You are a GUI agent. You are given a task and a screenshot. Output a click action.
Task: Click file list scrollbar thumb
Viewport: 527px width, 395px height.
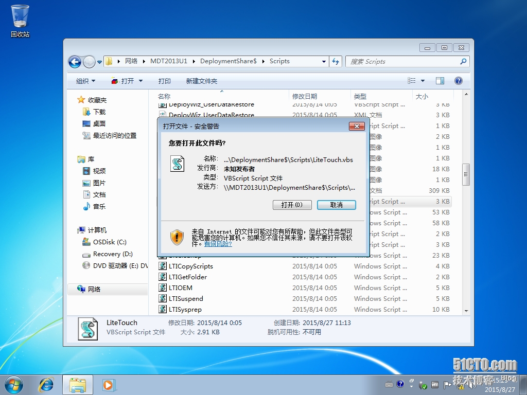tap(466, 174)
